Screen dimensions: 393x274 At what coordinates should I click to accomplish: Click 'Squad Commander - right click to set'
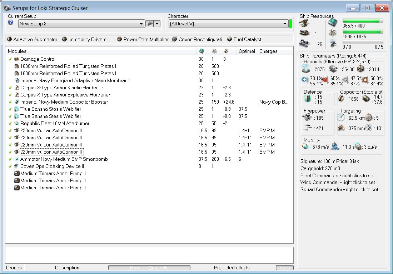click(339, 190)
